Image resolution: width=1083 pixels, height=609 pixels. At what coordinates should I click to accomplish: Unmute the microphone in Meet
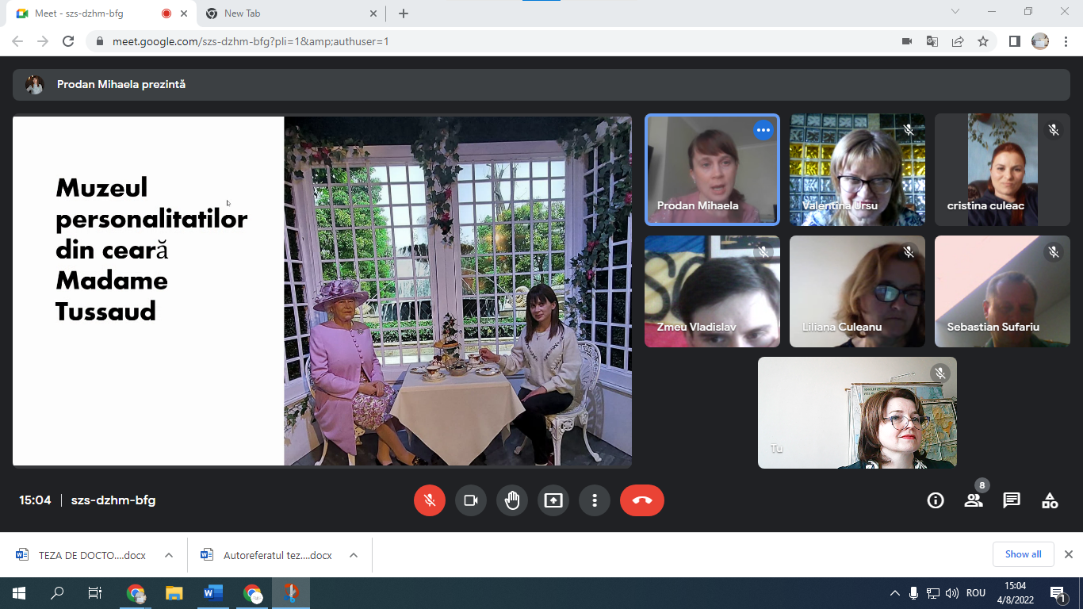pos(430,500)
